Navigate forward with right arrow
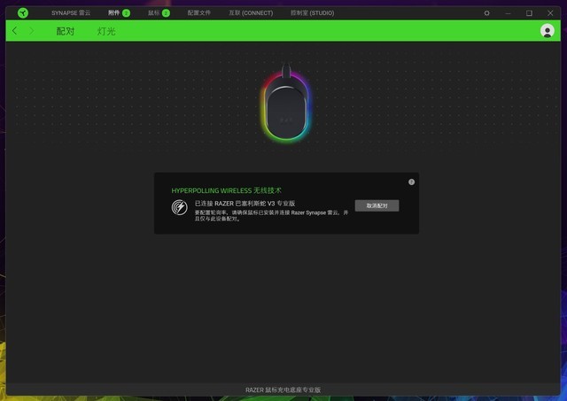The height and width of the screenshot is (401, 567). pyautogui.click(x=32, y=31)
